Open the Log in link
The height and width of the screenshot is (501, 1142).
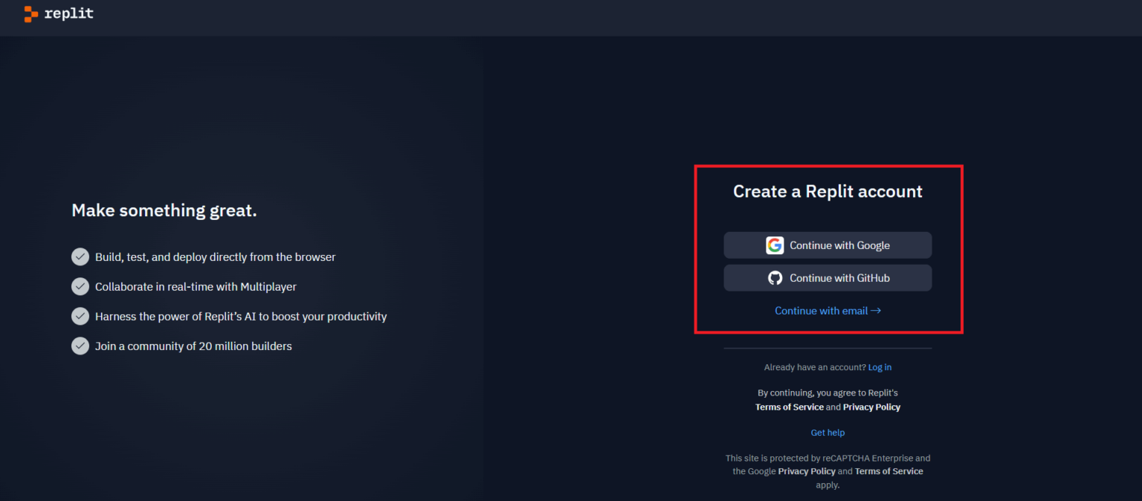880,367
